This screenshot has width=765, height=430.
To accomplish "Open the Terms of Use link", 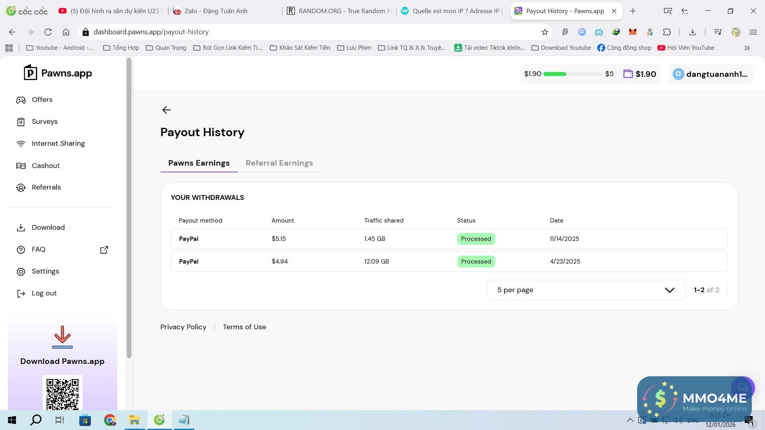I will (244, 327).
